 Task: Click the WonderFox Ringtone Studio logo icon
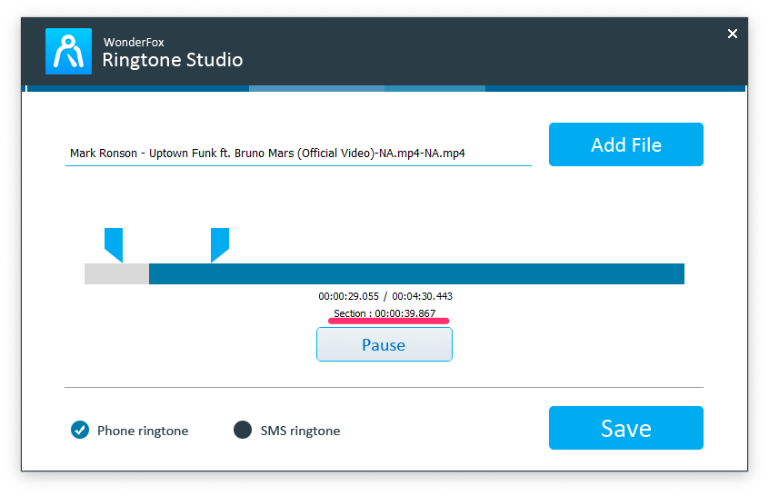[x=69, y=52]
